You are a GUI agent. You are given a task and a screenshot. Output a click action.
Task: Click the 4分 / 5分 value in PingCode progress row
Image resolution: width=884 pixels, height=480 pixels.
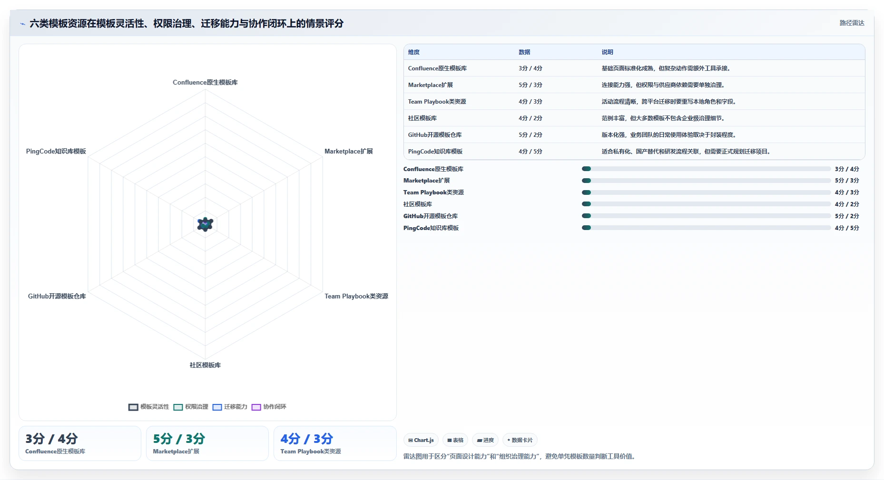(847, 228)
